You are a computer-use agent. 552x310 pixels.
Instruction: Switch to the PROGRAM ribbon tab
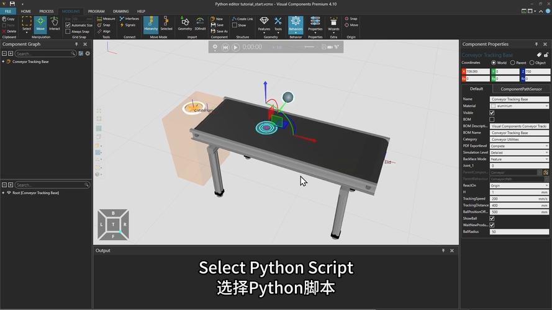coord(96,11)
